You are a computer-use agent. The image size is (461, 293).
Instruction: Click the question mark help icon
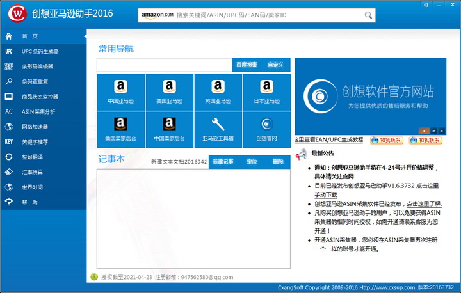[9, 202]
